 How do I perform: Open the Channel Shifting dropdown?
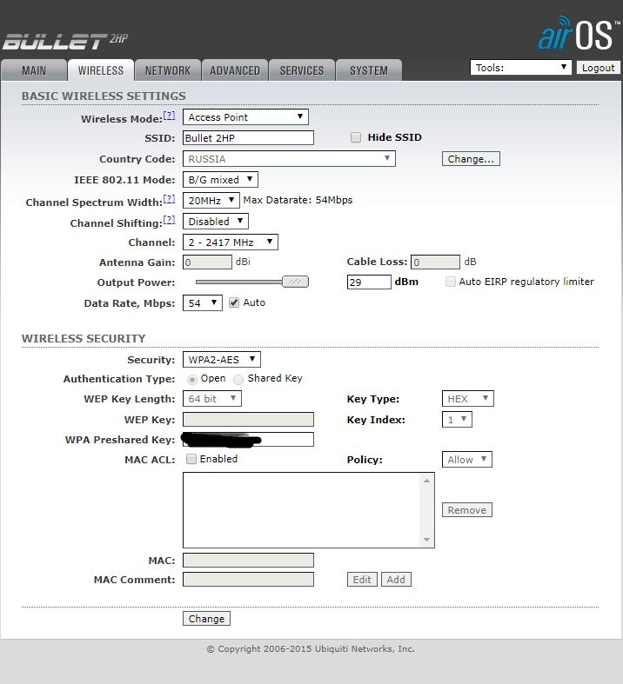[215, 221]
